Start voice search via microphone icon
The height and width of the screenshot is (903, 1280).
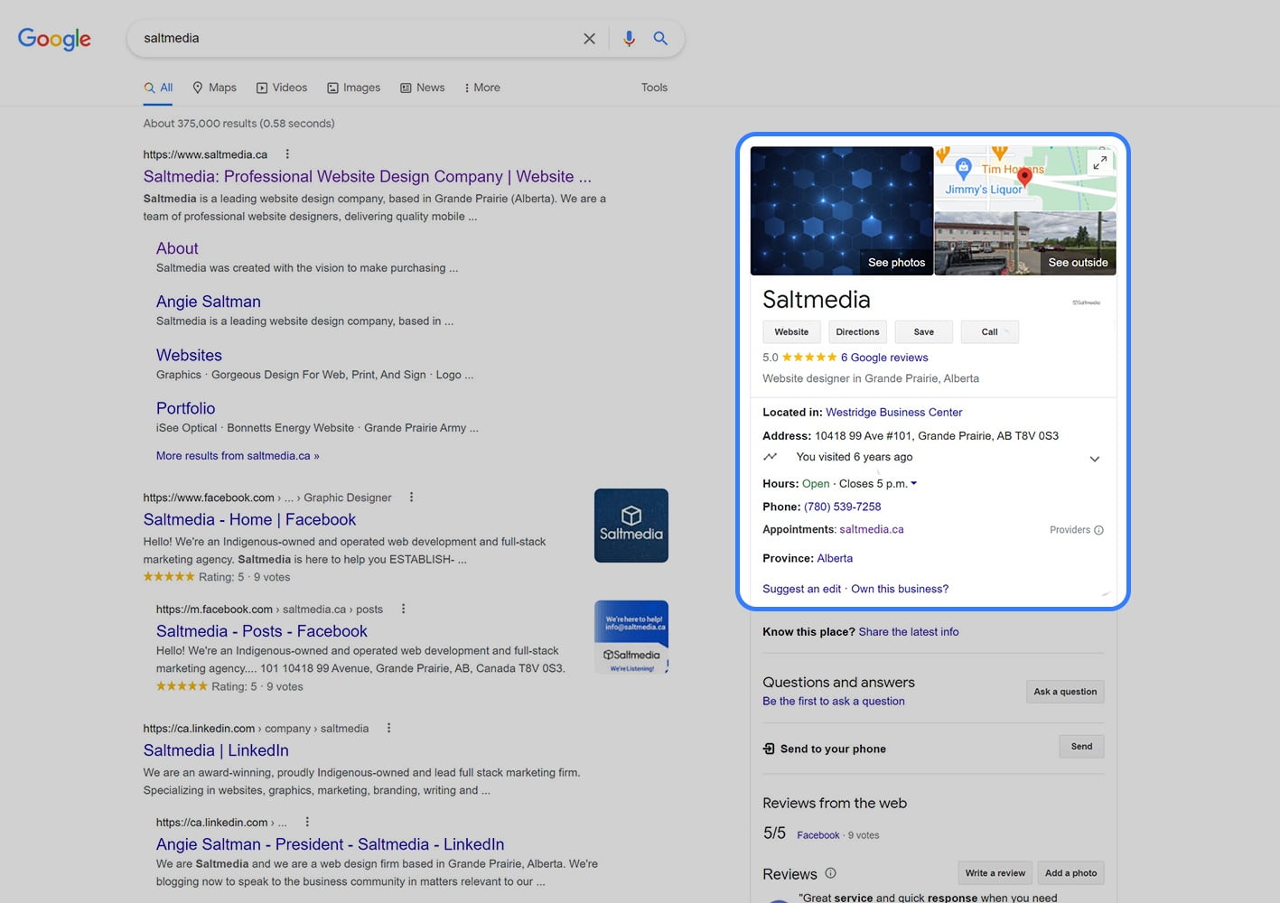pos(629,39)
